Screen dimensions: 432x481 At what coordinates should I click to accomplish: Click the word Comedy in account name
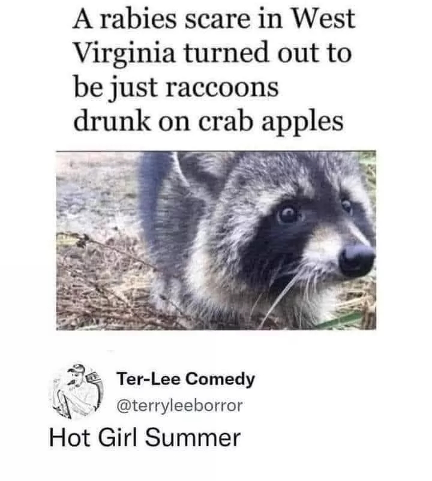click(x=220, y=380)
